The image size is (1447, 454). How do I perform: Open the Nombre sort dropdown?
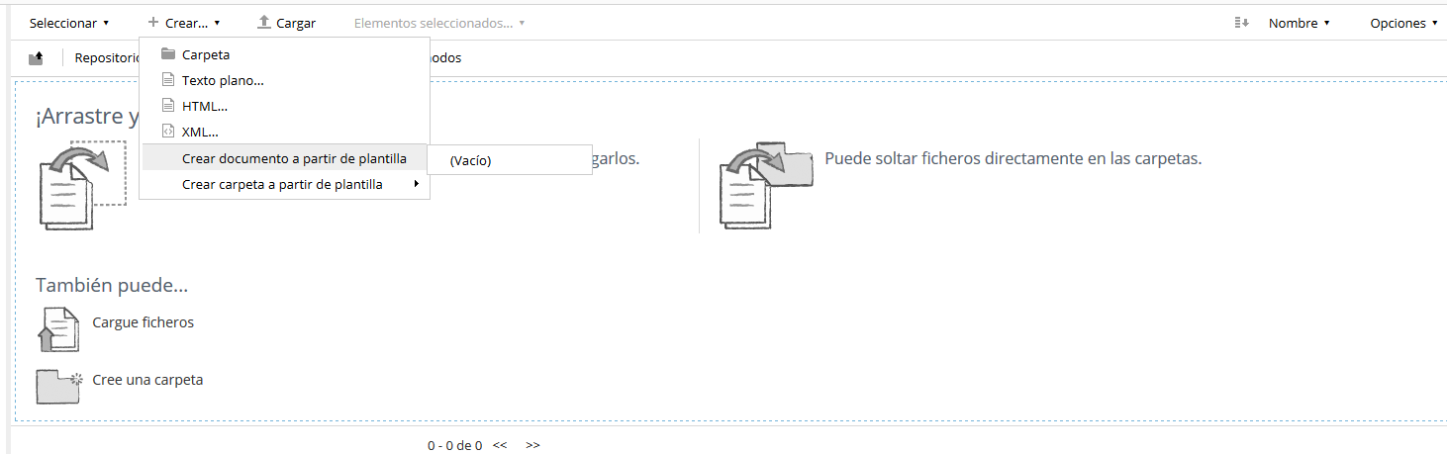click(1299, 23)
